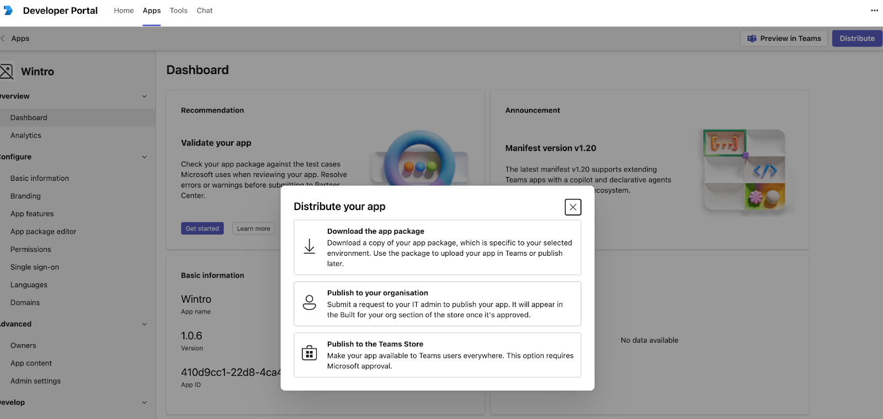Click the Develop section header
The height and width of the screenshot is (419, 883).
pos(13,402)
